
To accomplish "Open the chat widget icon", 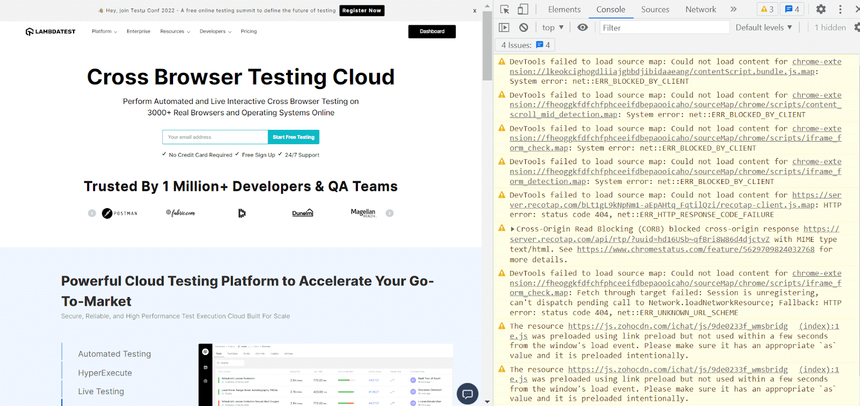I will pos(468,394).
